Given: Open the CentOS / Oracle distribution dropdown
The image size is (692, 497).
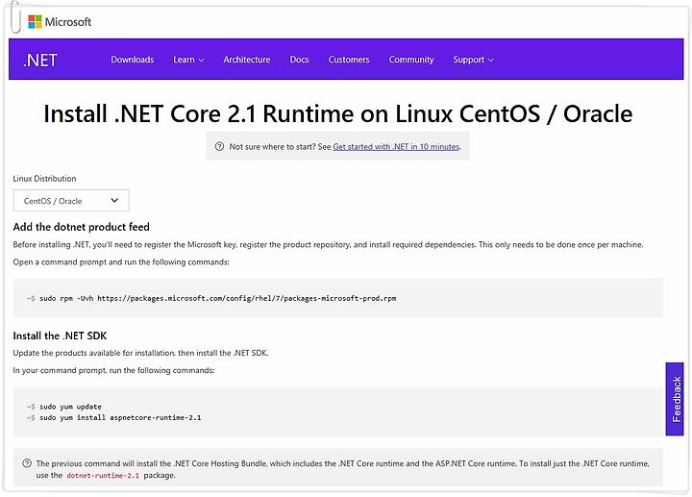Looking at the screenshot, I should (71, 201).
